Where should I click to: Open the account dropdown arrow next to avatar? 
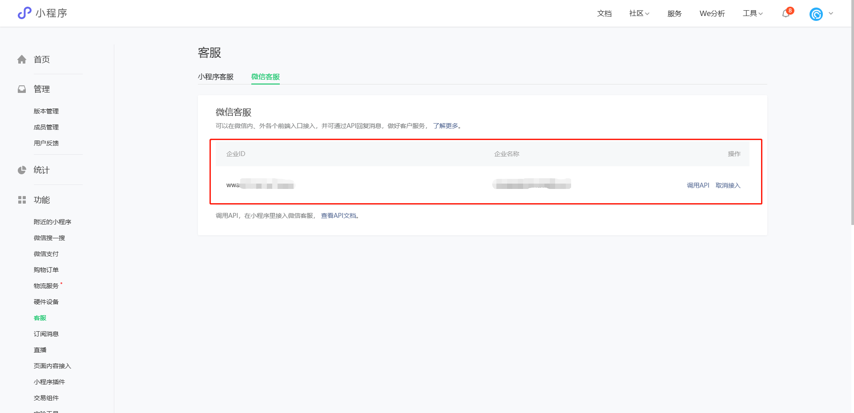pos(831,13)
